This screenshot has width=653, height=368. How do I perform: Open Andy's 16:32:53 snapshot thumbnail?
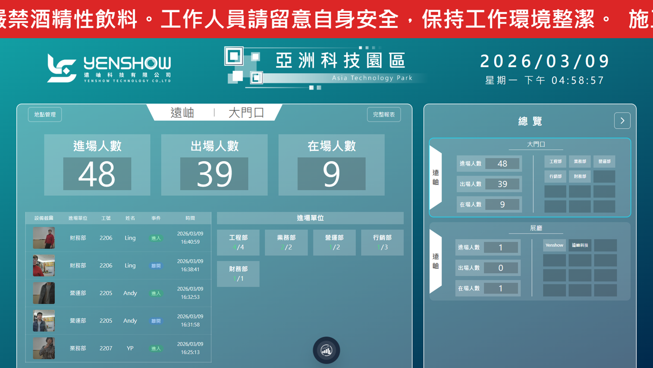[x=44, y=293]
